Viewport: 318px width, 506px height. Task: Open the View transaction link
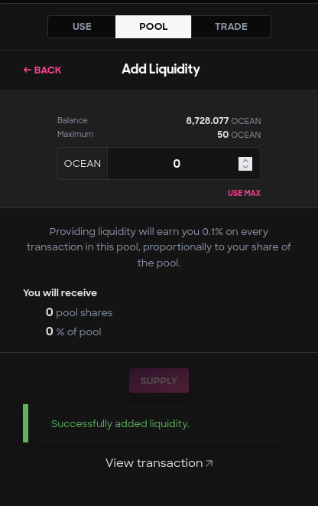coord(159,463)
